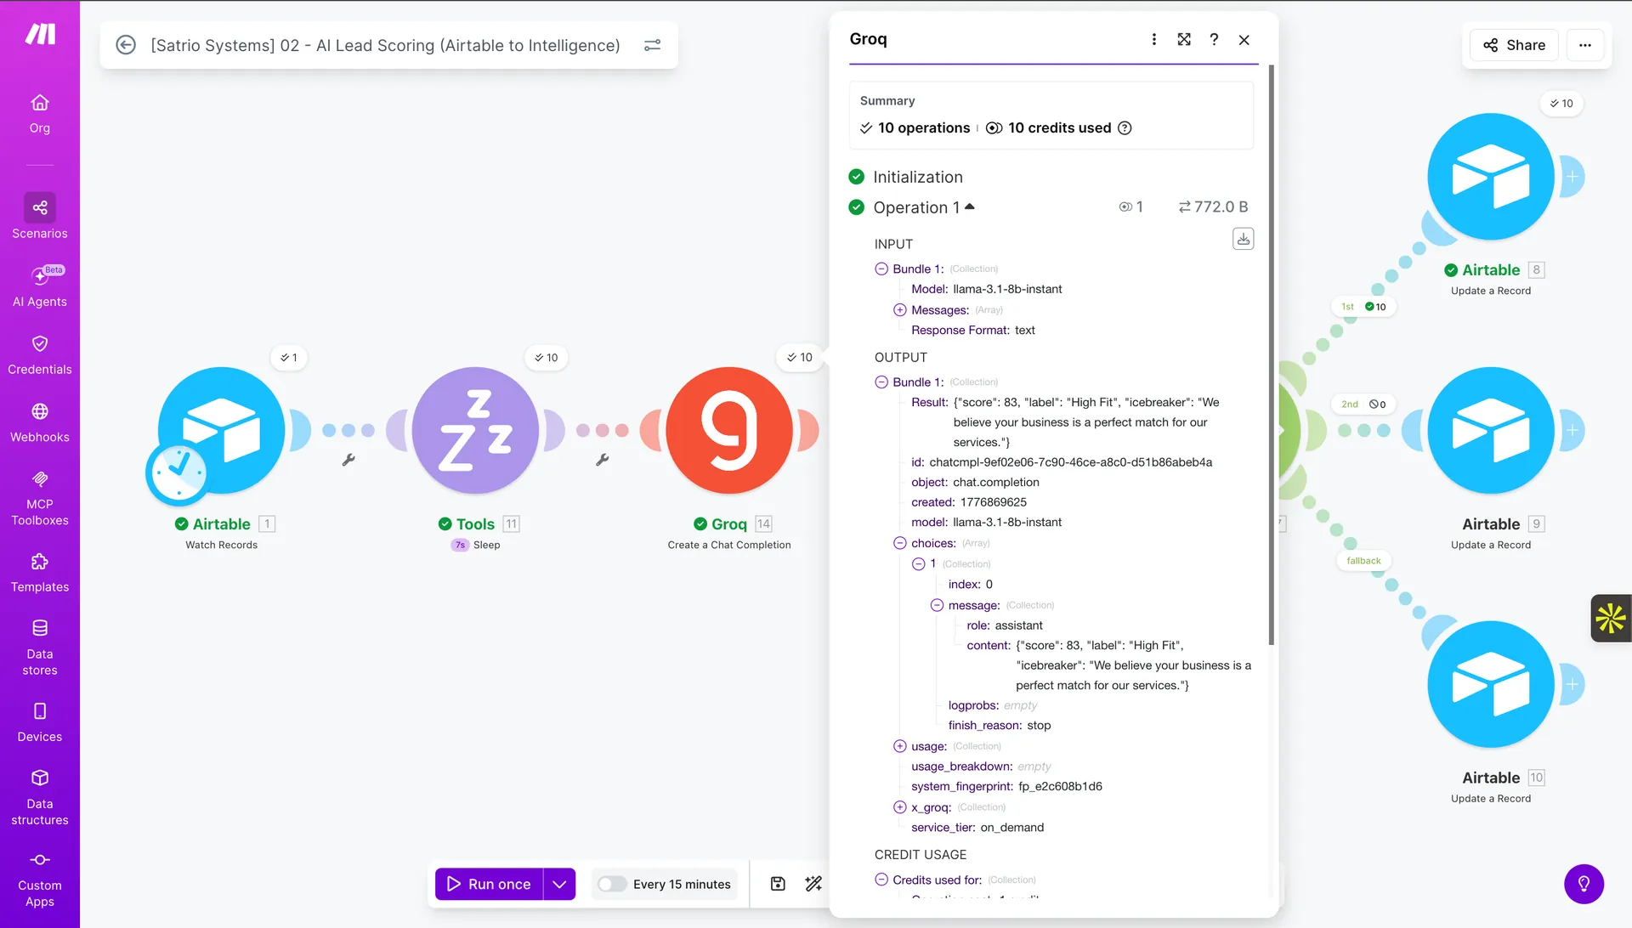1632x928 pixels.
Task: Click the back arrow next to the scenario name
Action: point(126,45)
